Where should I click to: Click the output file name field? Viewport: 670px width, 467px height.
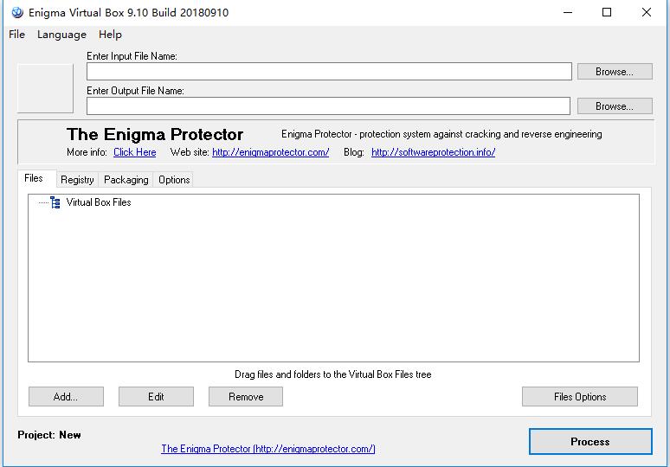pyautogui.click(x=328, y=106)
